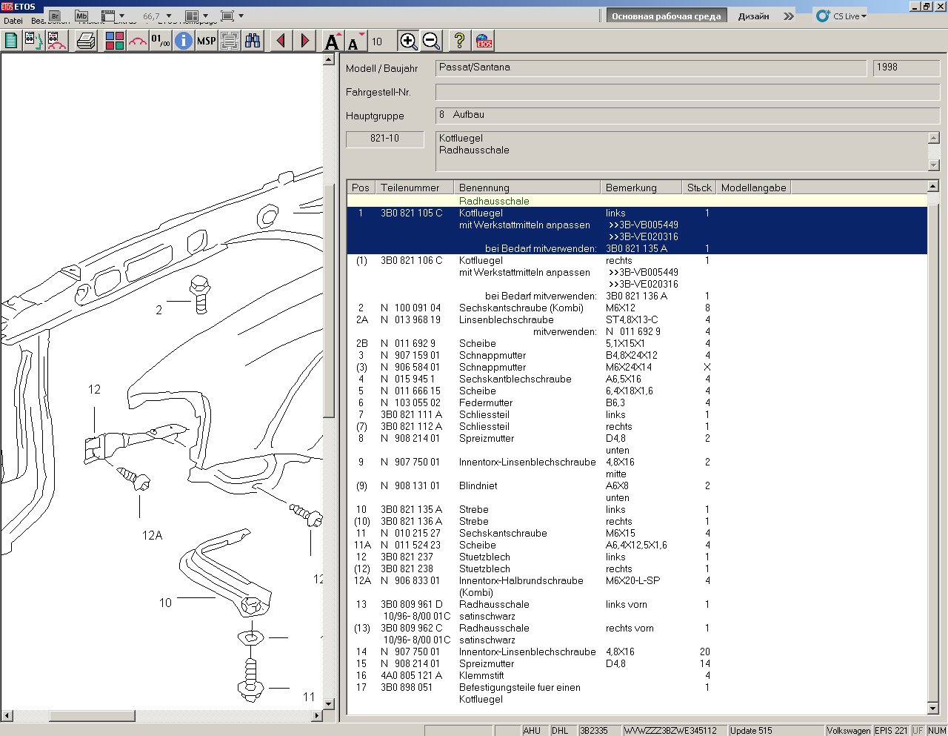The width and height of the screenshot is (948, 736).
Task: Click the Modellangabe column header
Action: tap(753, 188)
